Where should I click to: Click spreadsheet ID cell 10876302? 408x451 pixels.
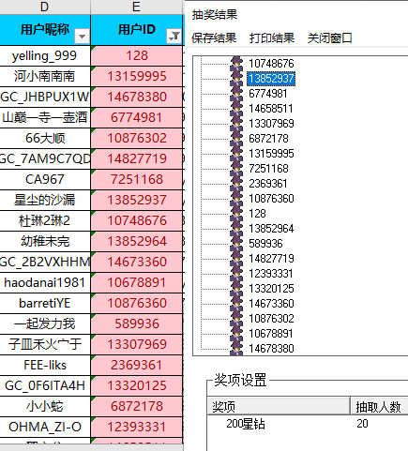tap(137, 138)
